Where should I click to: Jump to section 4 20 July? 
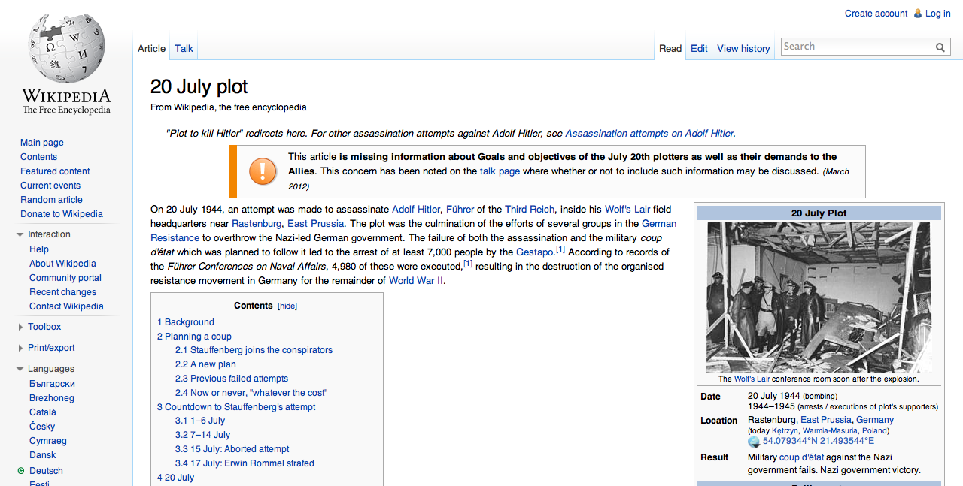[x=175, y=478]
